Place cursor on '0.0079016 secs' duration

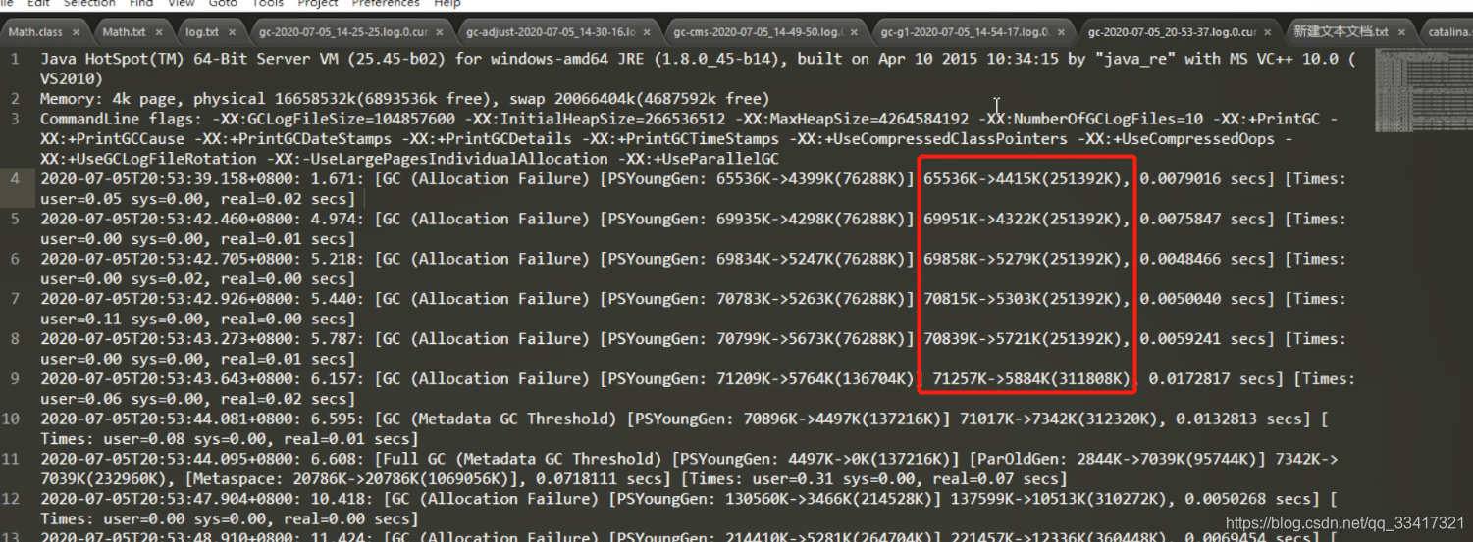(x=1204, y=178)
